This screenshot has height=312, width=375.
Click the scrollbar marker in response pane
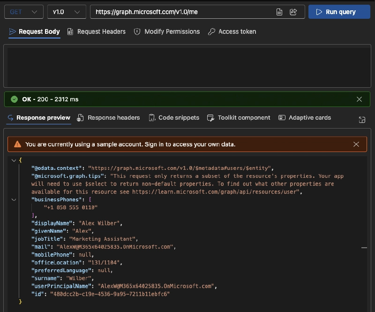click(364, 248)
